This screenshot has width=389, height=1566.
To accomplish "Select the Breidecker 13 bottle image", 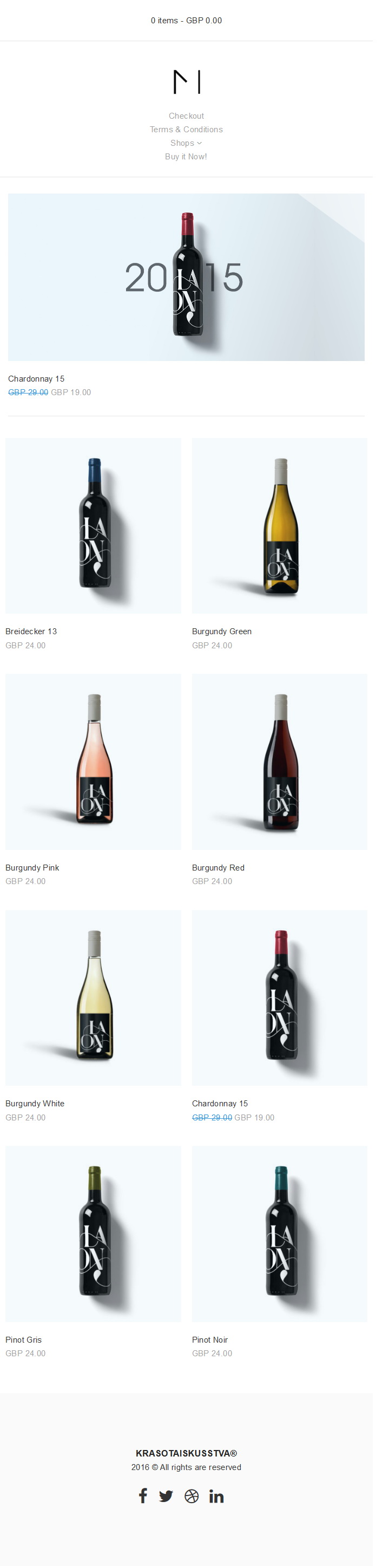I will coord(93,526).
